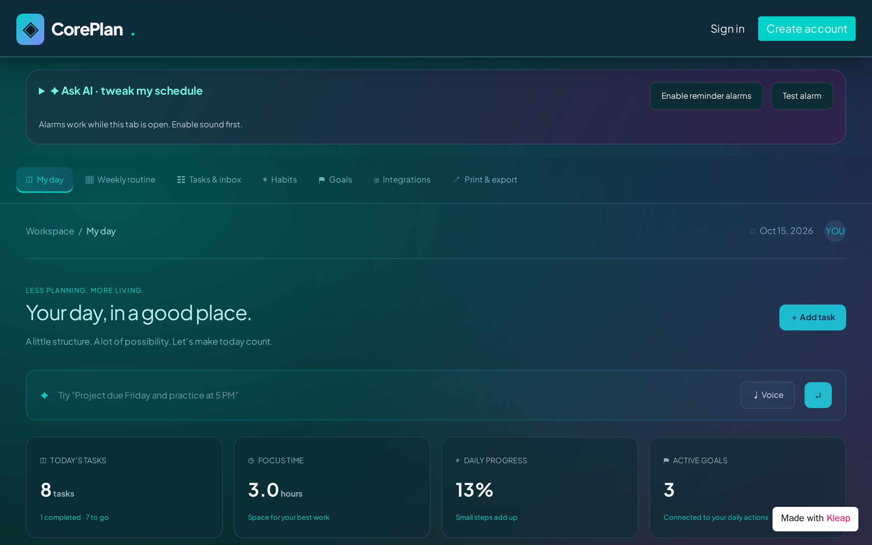The height and width of the screenshot is (545, 872).
Task: Click 'Space for your best work' text
Action: click(x=289, y=517)
